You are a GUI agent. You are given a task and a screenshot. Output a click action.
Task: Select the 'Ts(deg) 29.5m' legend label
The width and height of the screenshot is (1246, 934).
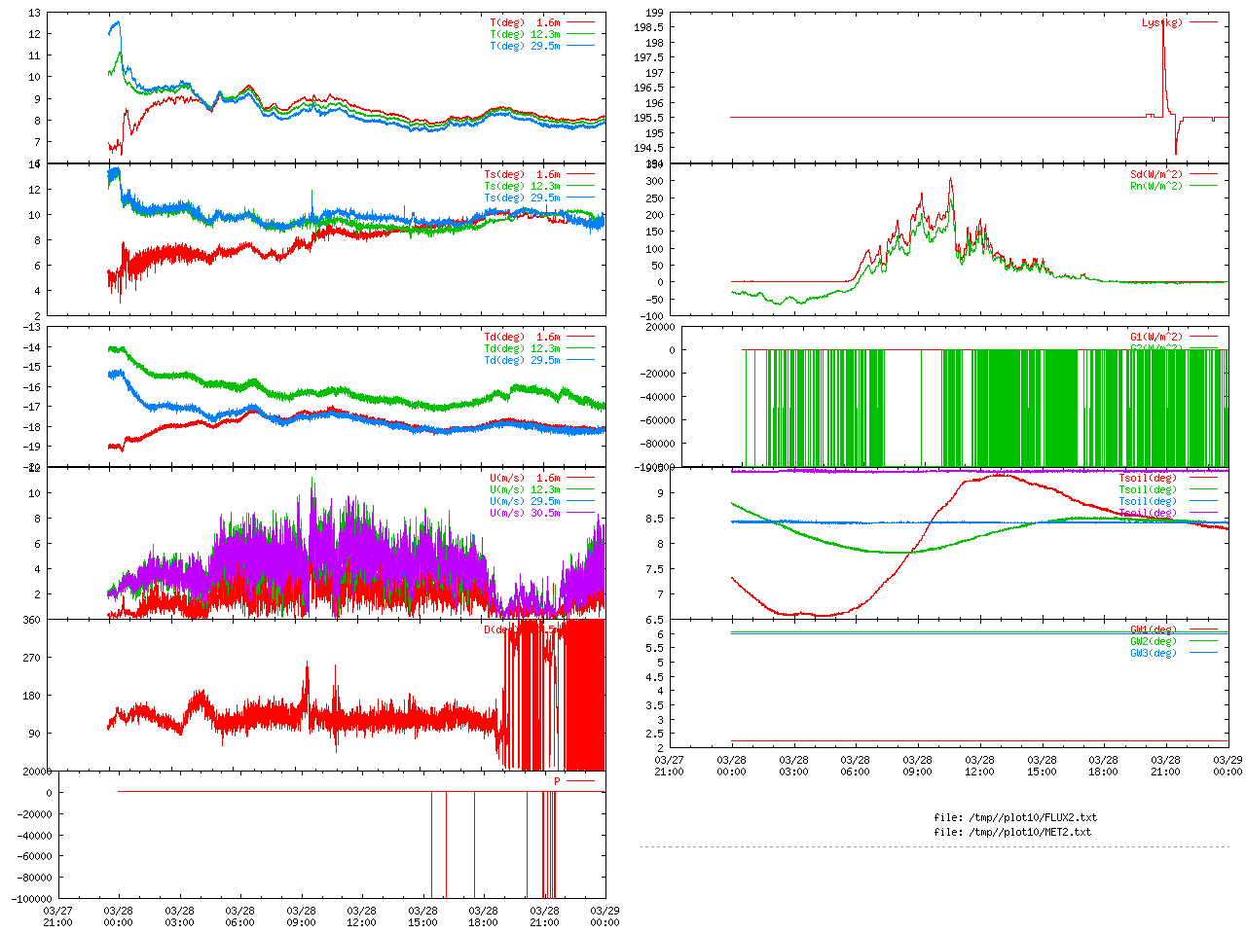click(522, 198)
